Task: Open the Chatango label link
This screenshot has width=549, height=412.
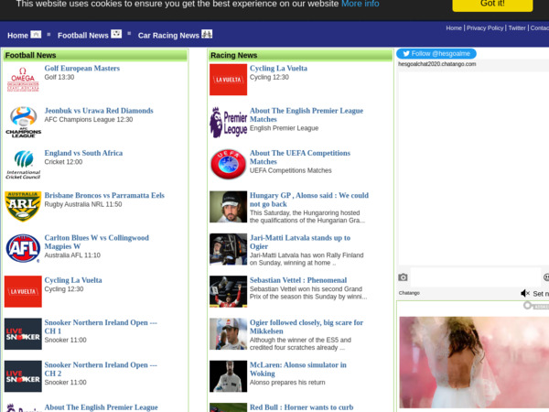Action: click(x=409, y=293)
